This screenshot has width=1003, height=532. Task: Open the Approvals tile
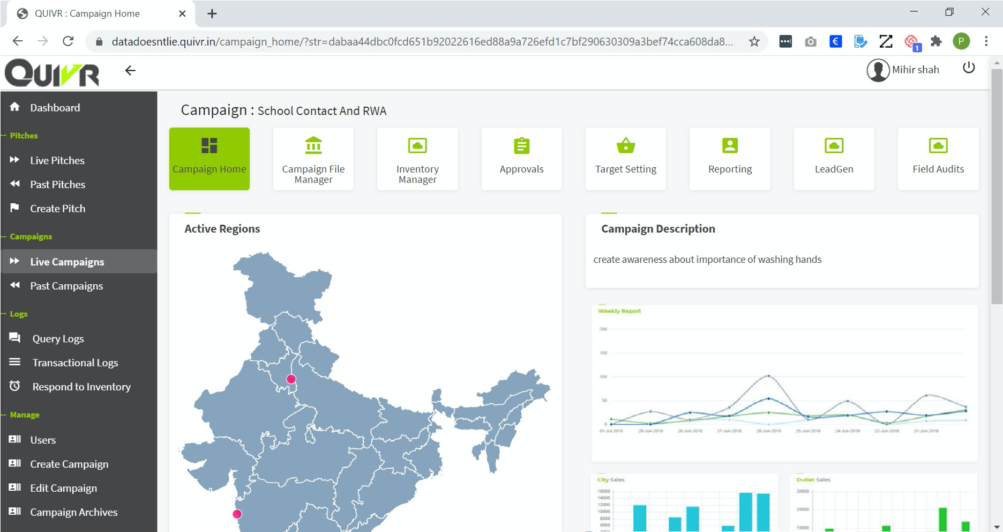coord(522,159)
